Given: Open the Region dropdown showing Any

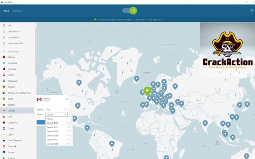Looking at the screenshot, I should point(56,110).
